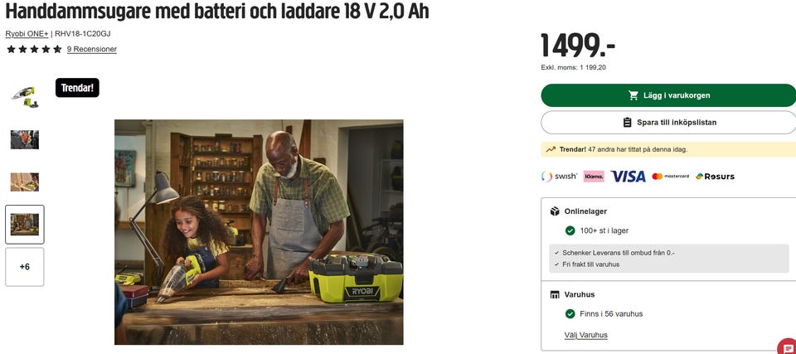796x354 pixels.
Task: Click the Klarna payment logo
Action: tap(594, 177)
